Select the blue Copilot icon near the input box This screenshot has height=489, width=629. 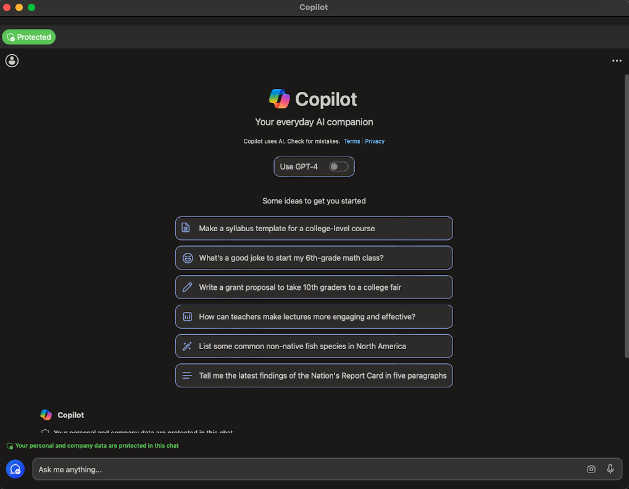(x=15, y=469)
